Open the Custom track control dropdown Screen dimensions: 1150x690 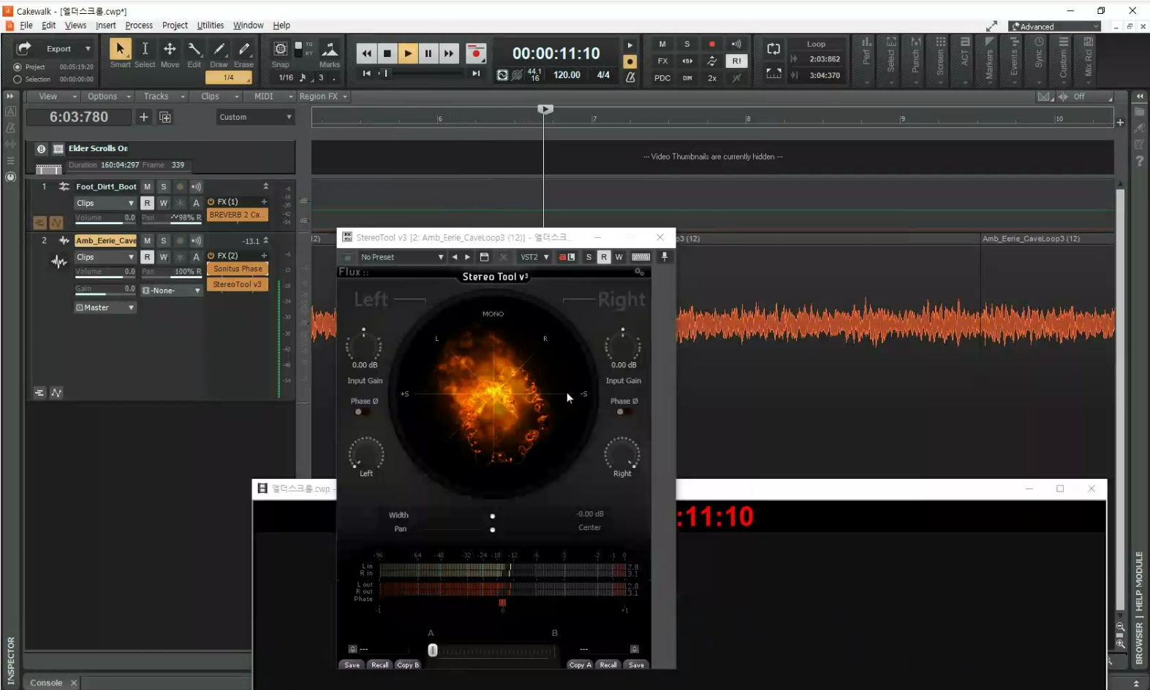click(255, 117)
